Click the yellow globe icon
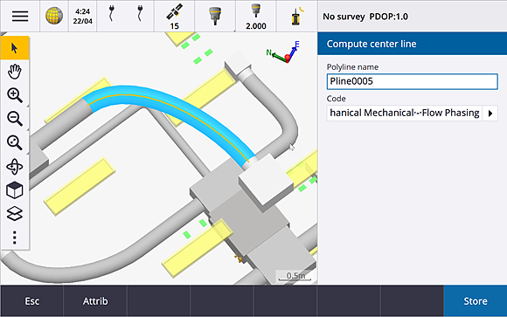 (54, 17)
